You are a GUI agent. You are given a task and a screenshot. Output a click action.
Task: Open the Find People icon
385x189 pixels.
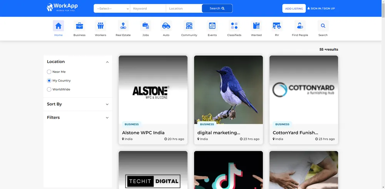(x=300, y=26)
